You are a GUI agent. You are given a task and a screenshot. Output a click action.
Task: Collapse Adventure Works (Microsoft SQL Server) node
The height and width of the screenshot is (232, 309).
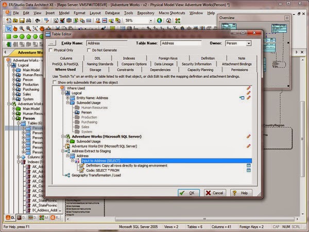click(x=63, y=136)
